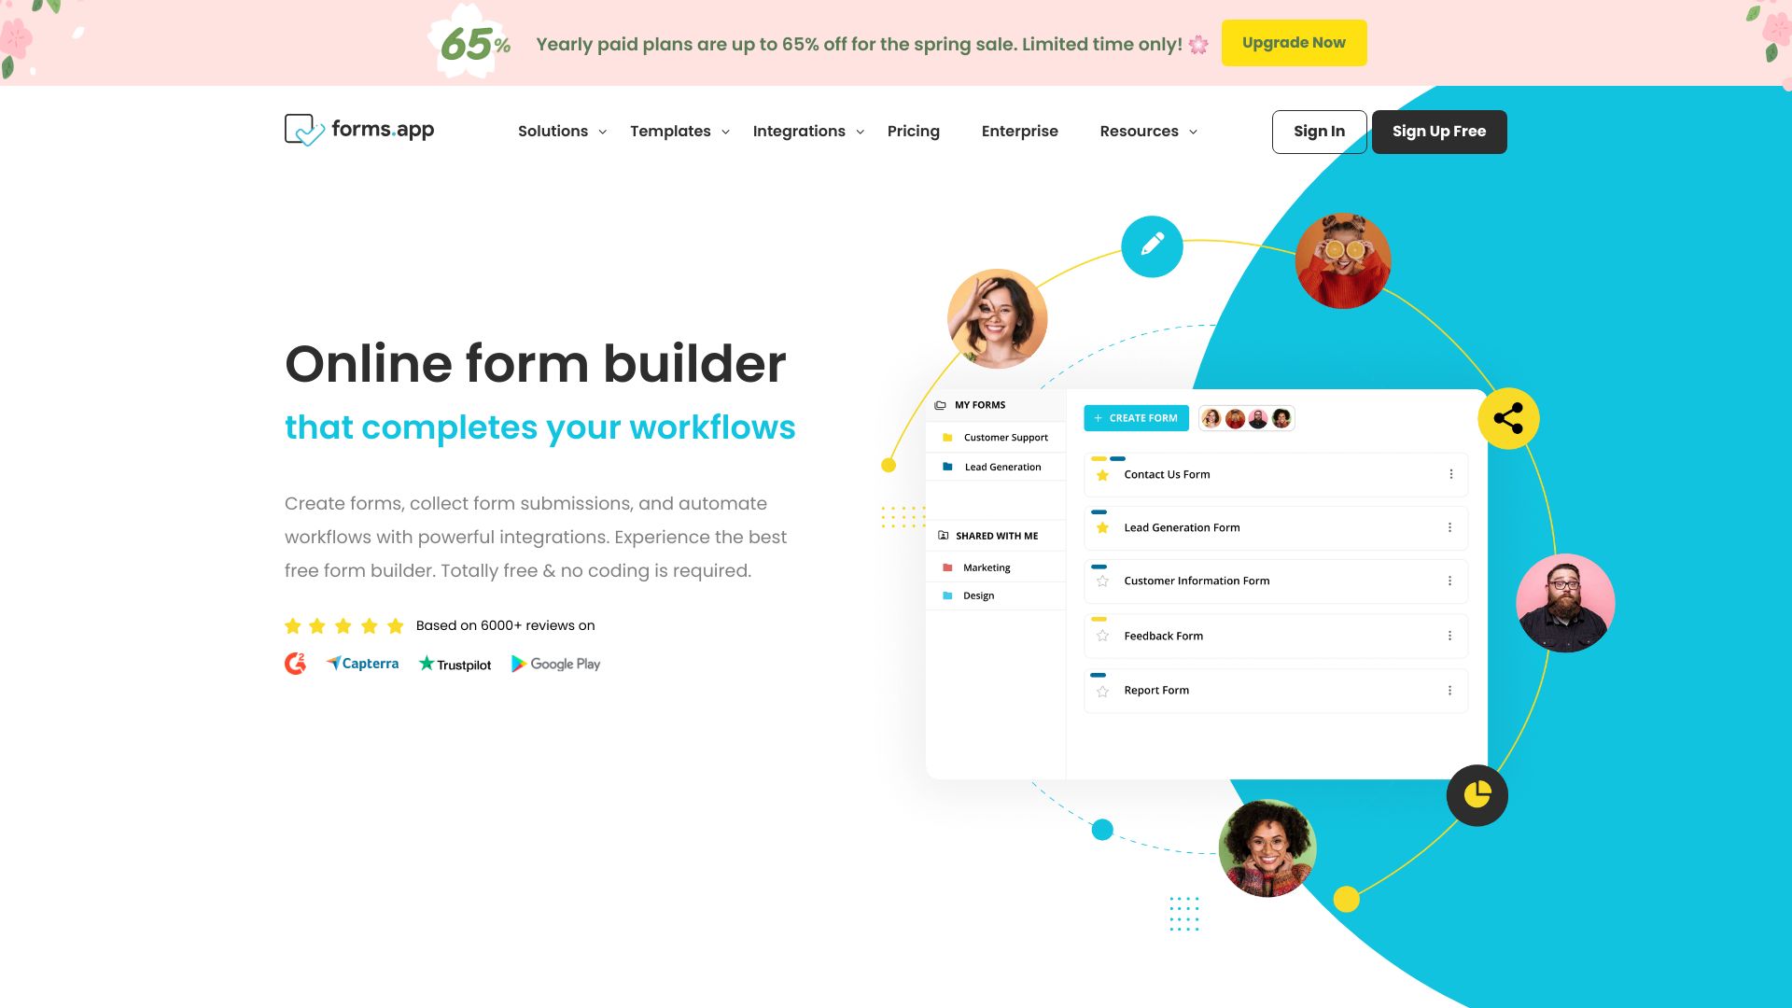Open the Resources menu
Viewport: 1792px width, 1008px height.
point(1146,131)
